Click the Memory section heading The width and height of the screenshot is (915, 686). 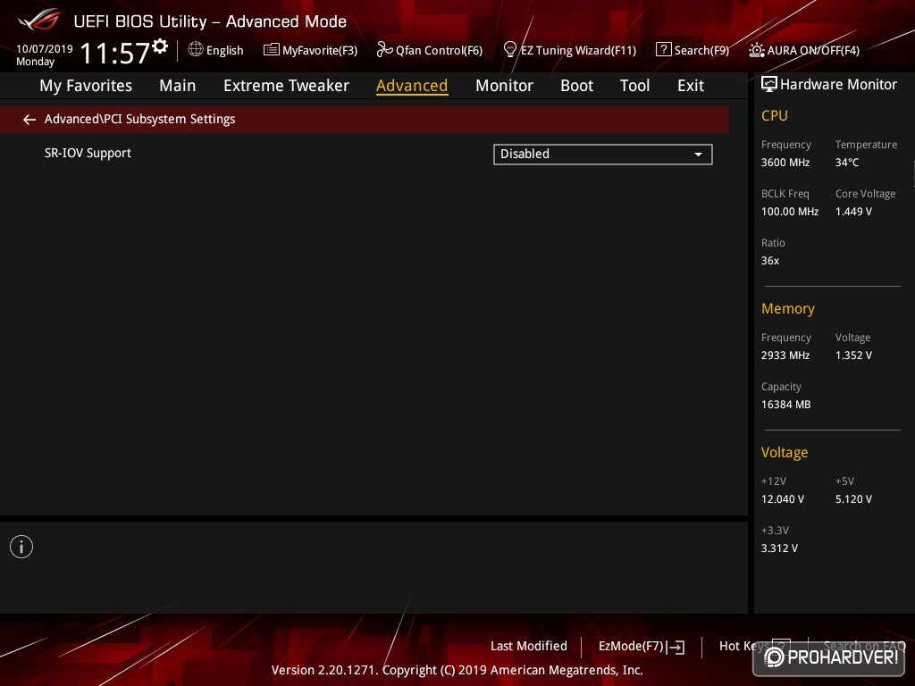788,308
